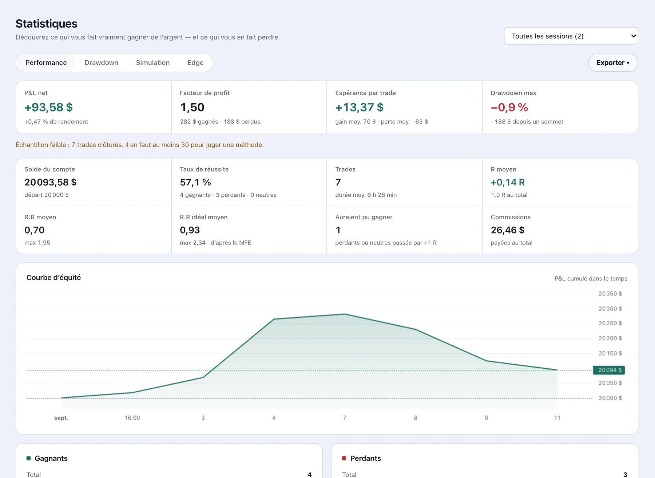Click the Courbe d'équité chart title

point(53,278)
